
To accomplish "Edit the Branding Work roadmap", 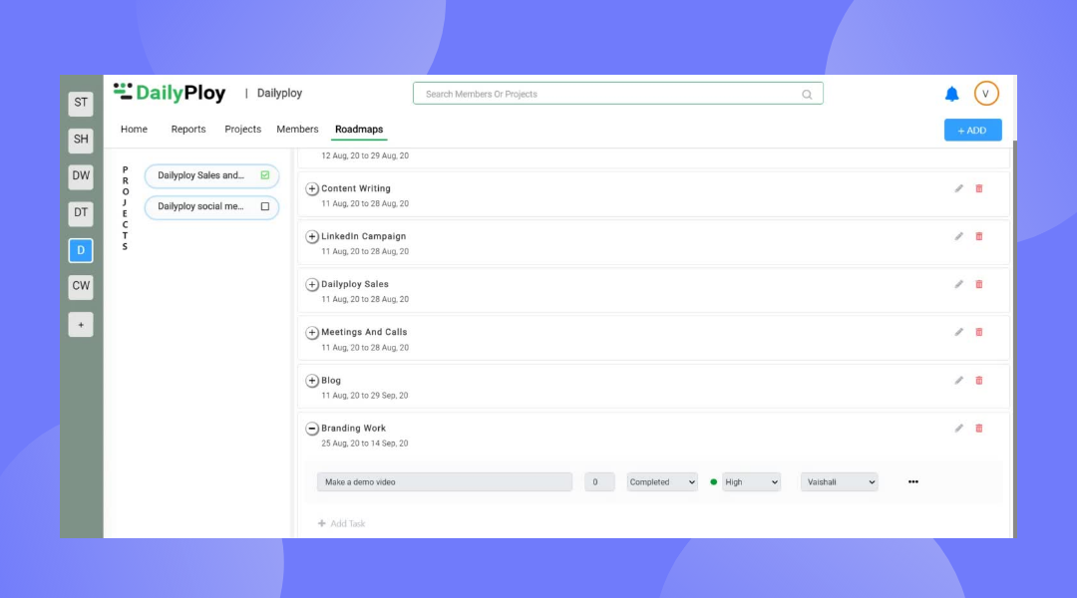I will click(959, 429).
